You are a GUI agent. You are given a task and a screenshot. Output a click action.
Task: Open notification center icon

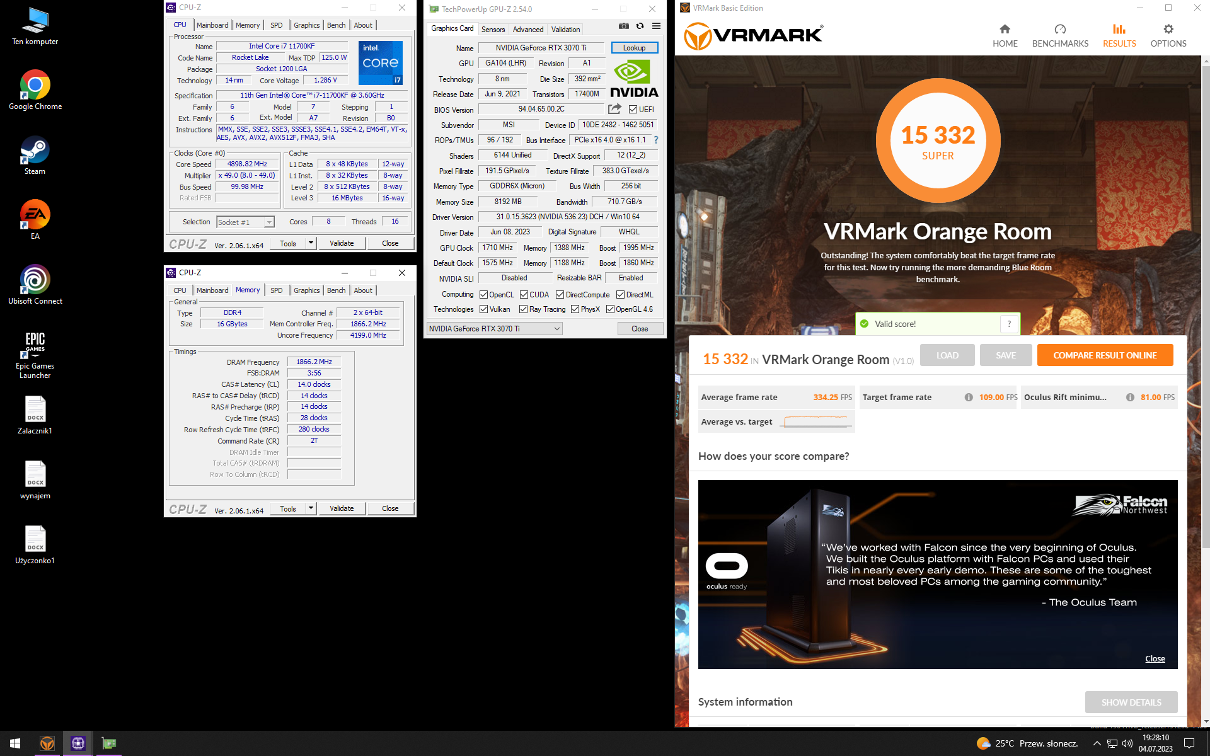click(1189, 743)
